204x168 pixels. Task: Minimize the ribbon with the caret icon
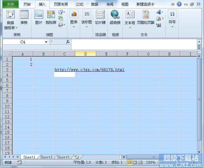pos(173,4)
